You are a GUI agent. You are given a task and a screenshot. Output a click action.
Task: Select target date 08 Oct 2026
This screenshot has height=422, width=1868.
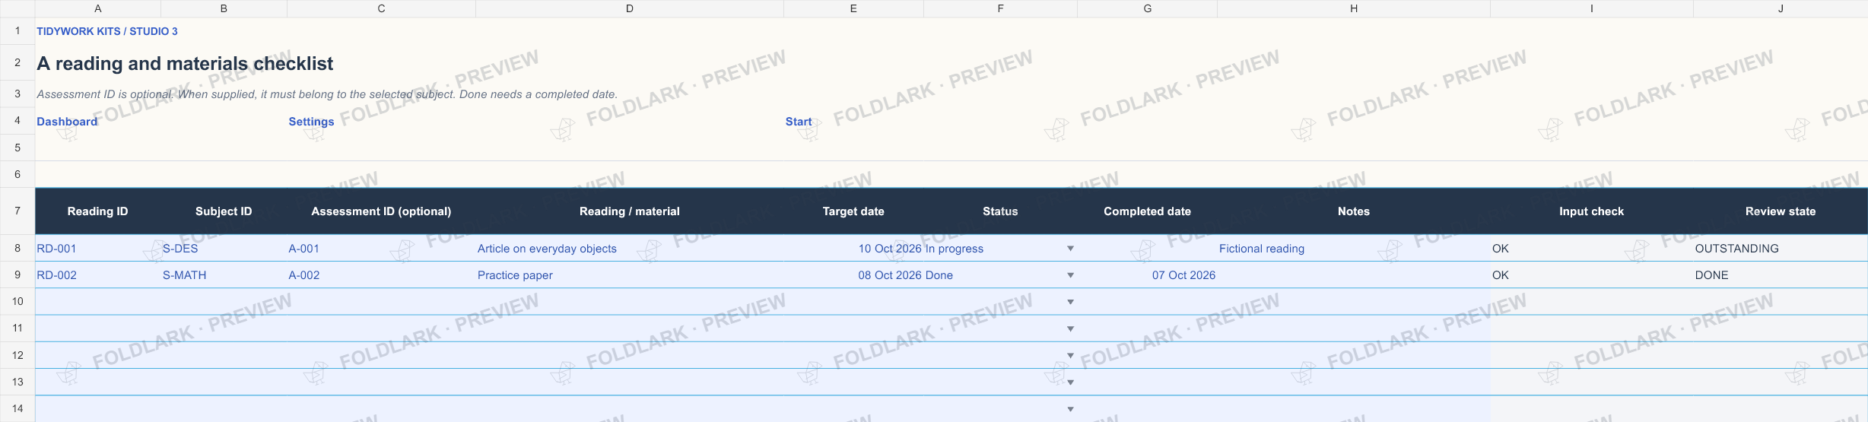point(853,275)
